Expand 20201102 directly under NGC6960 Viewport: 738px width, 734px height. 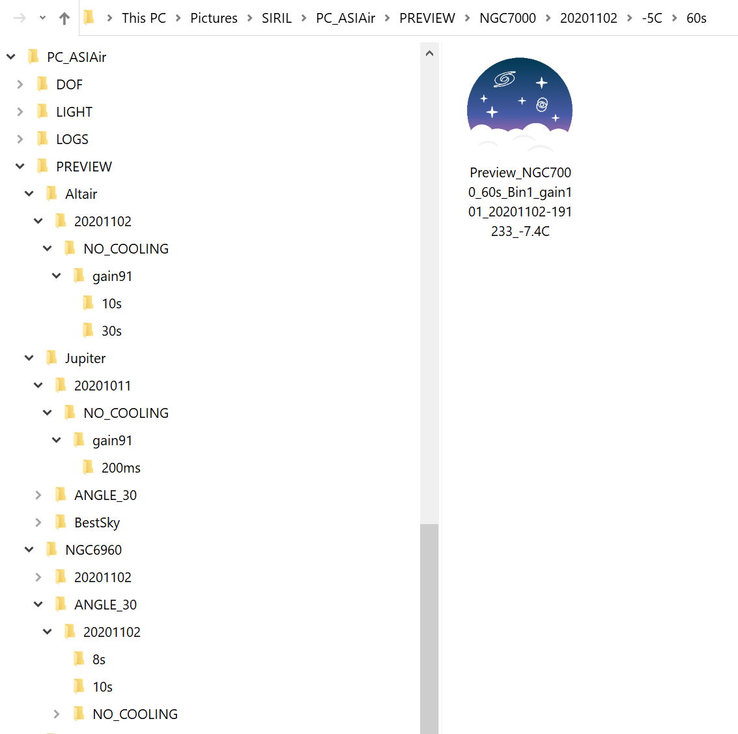tap(38, 577)
